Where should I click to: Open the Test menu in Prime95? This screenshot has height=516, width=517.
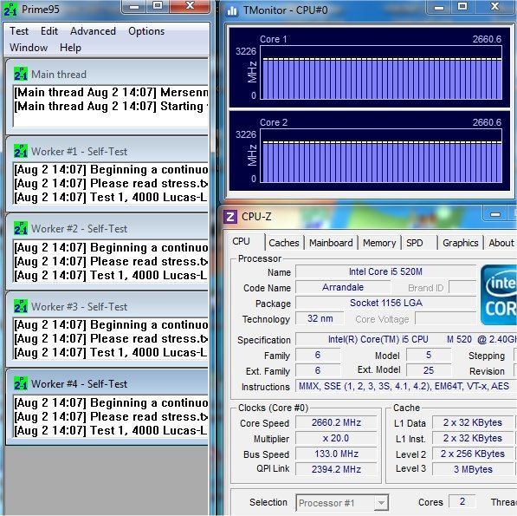(19, 31)
